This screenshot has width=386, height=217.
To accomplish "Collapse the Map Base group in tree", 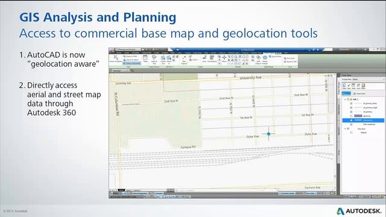I will click(345, 128).
